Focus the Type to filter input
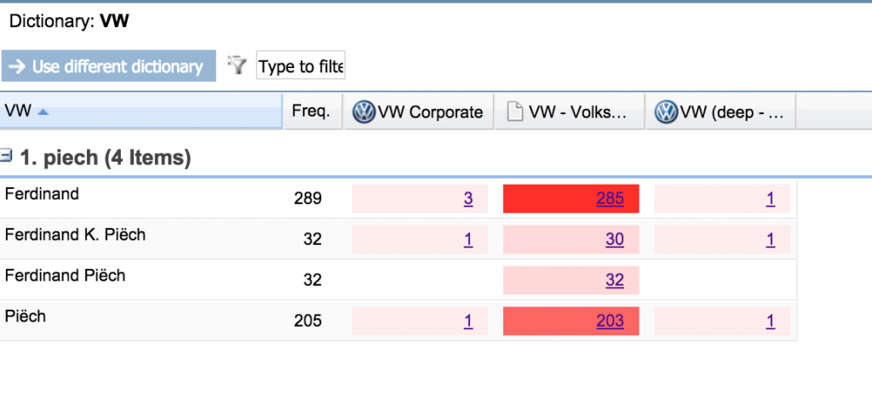 (301, 66)
